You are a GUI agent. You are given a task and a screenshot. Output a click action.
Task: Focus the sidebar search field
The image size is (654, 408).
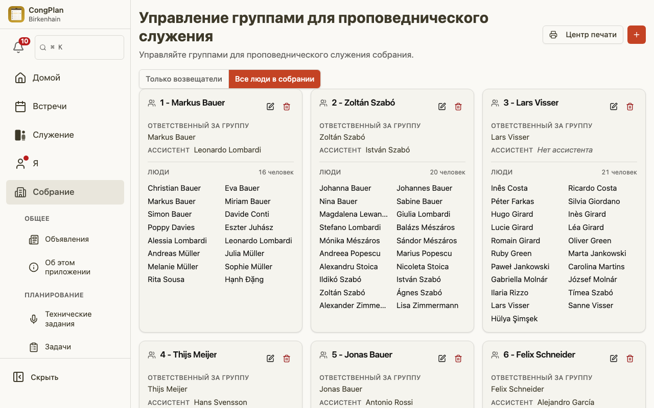pos(79,47)
